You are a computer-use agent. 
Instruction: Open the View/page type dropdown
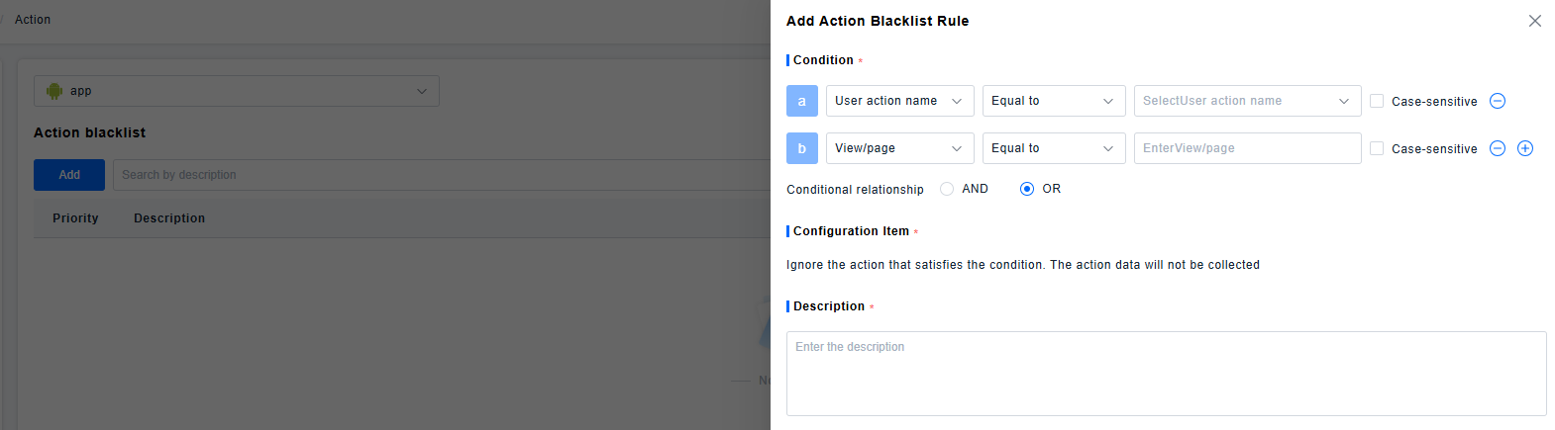coord(899,148)
